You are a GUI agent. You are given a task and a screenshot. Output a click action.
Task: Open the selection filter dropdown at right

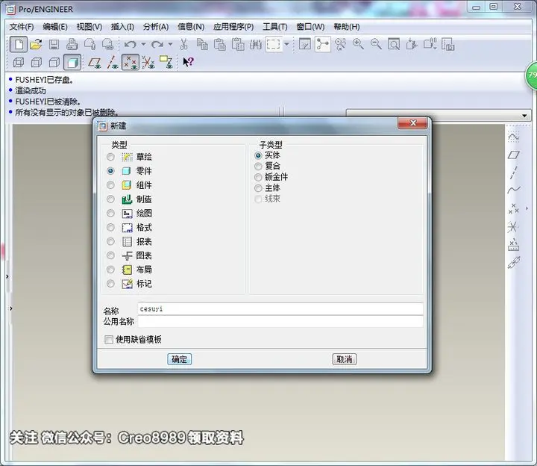[x=524, y=116]
